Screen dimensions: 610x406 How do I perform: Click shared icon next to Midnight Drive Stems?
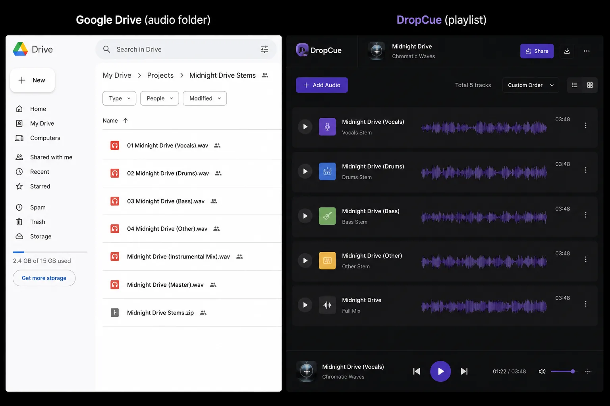click(265, 75)
